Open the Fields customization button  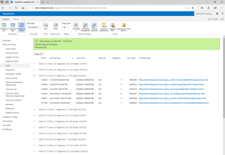[x=55, y=26]
